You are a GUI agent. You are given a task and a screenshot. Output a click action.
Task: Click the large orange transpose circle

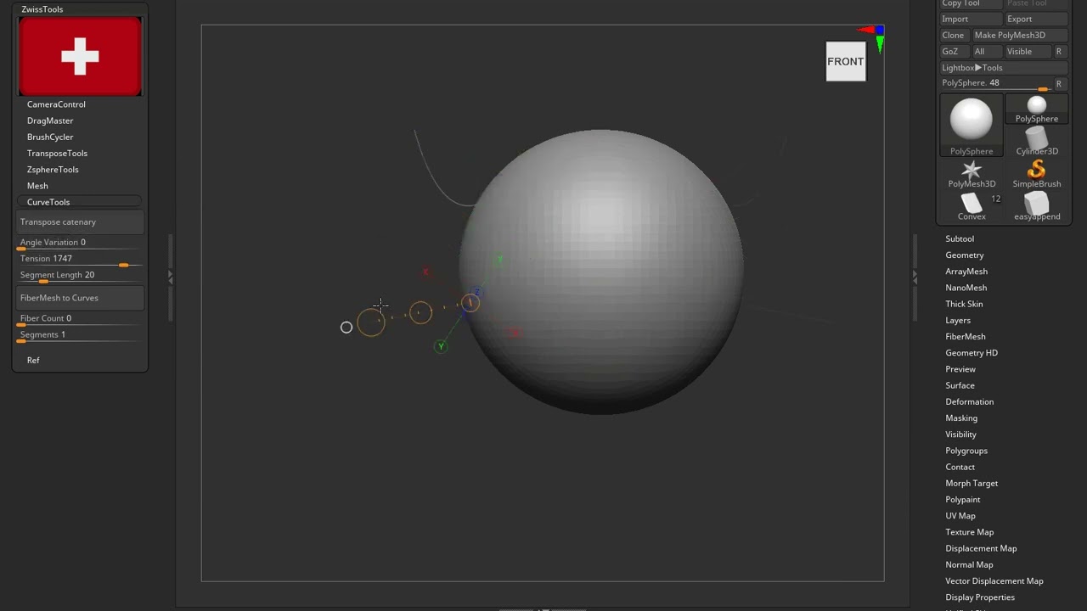[371, 322]
